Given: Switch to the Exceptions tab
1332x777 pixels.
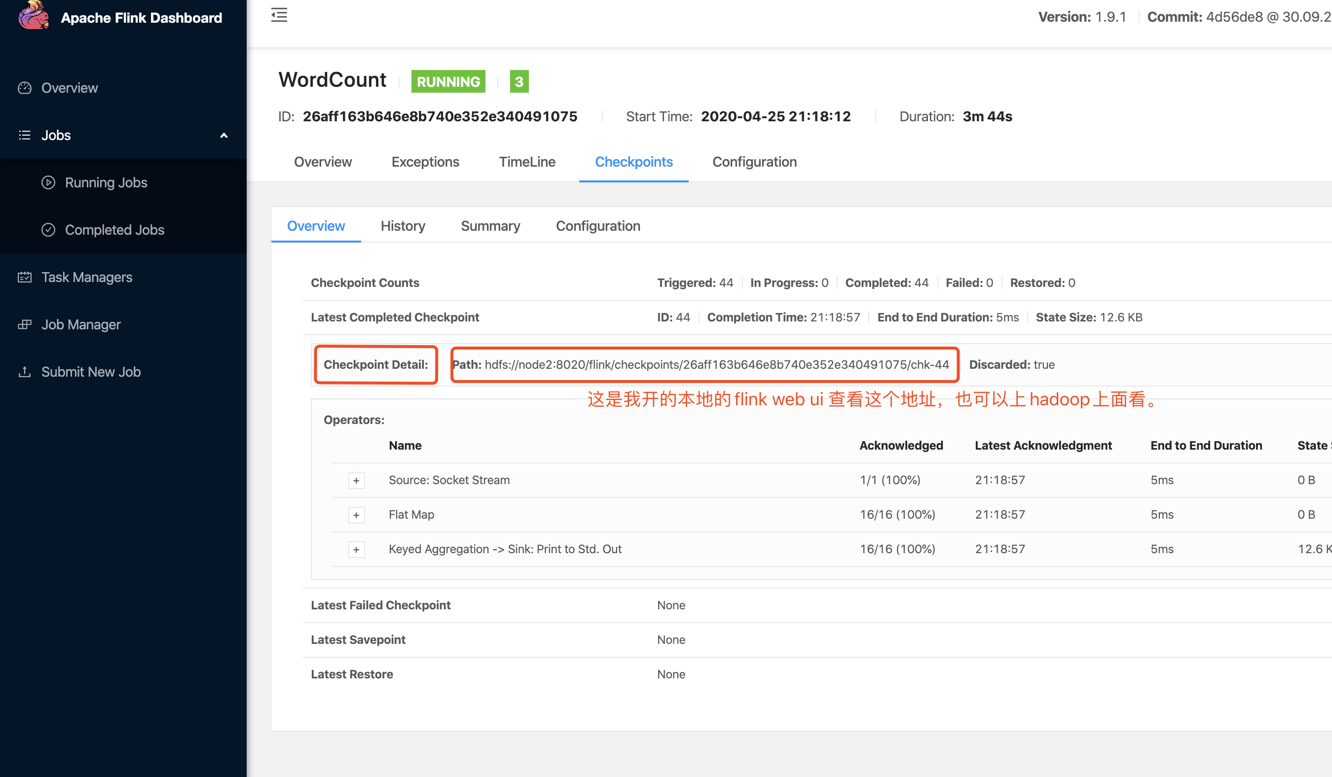Looking at the screenshot, I should tap(425, 162).
